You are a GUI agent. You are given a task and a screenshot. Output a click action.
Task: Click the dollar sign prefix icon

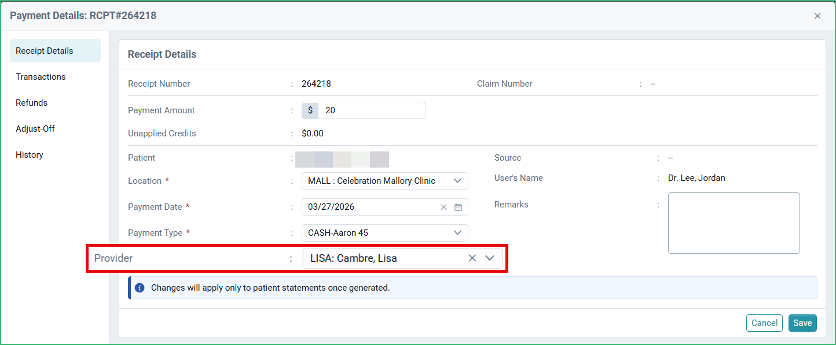[310, 110]
